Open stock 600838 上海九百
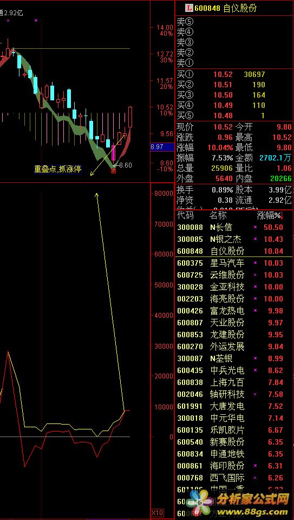294x520 pixels. [234, 382]
